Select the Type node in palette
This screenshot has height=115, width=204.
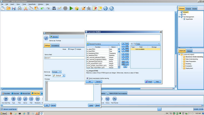pos(13,100)
